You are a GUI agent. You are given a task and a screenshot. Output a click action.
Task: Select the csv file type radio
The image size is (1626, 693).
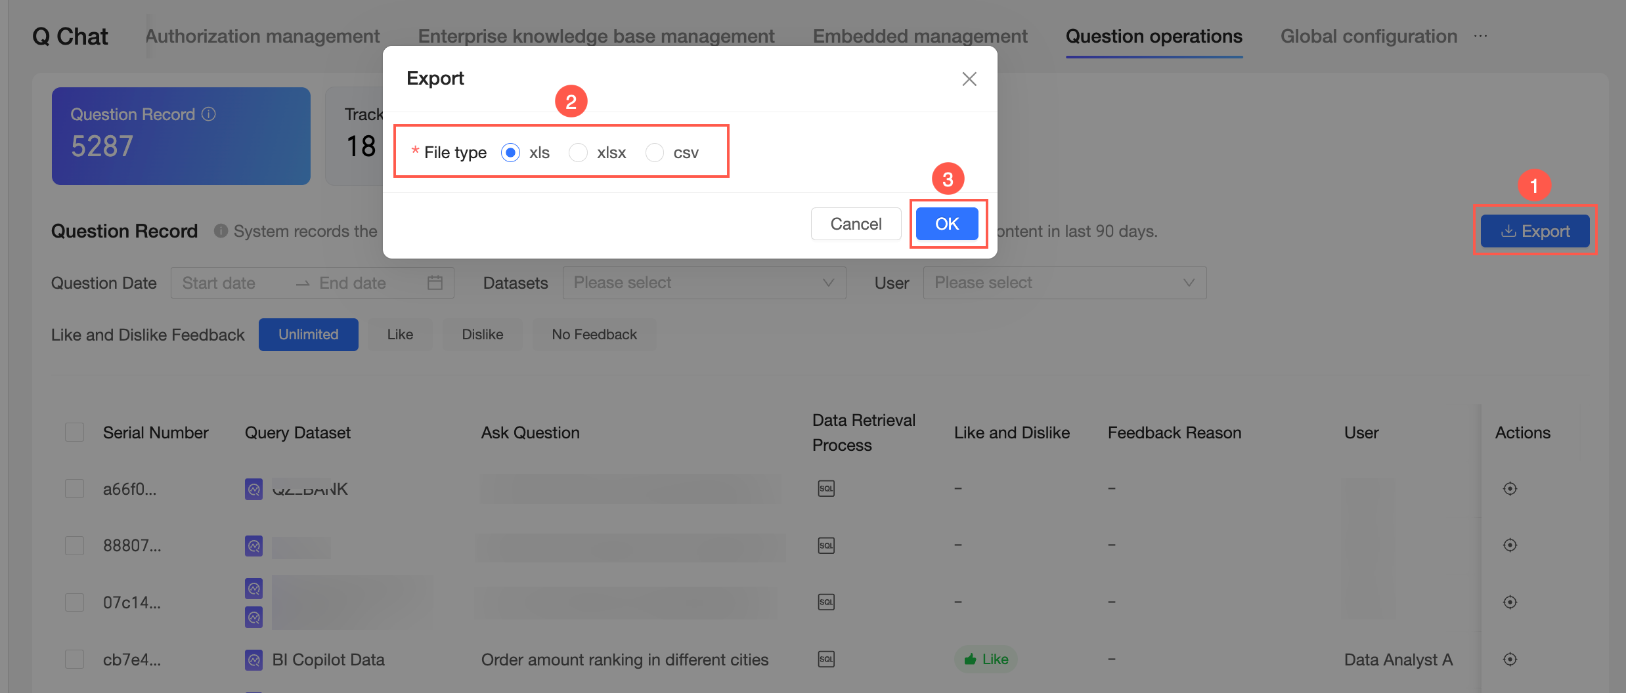654,153
